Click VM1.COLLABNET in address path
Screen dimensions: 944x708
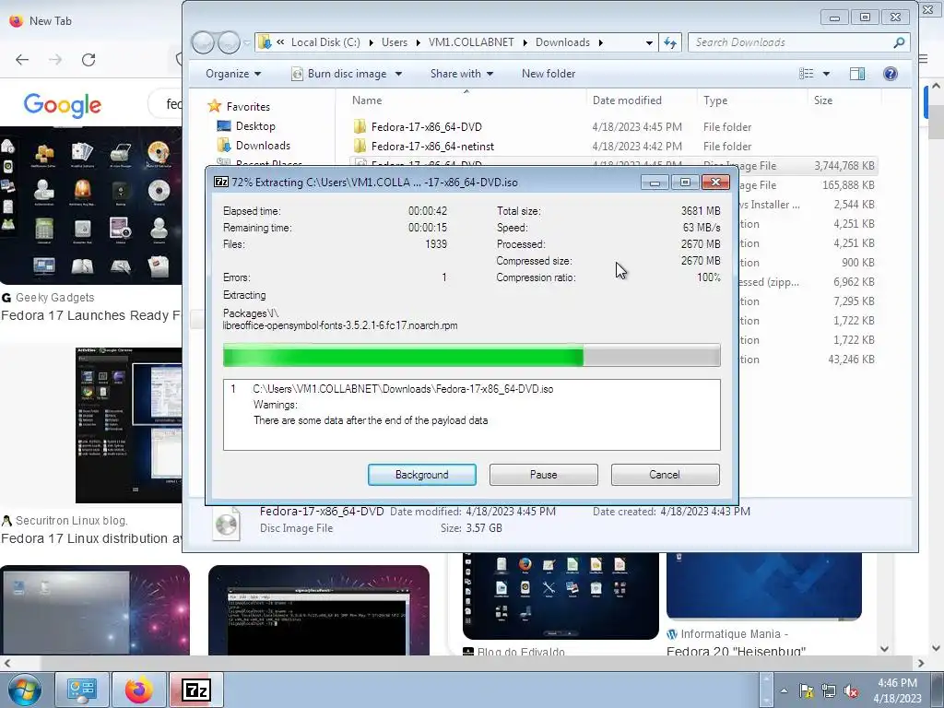pyautogui.click(x=471, y=42)
